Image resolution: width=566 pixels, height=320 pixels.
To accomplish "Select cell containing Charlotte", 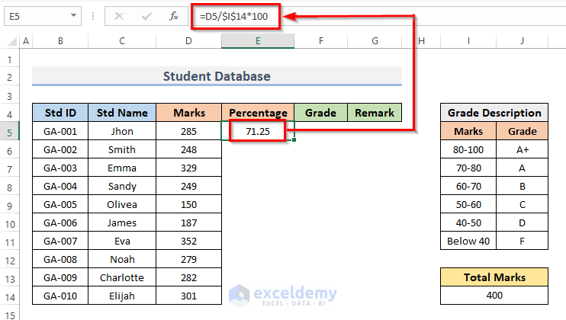I will pos(122,278).
